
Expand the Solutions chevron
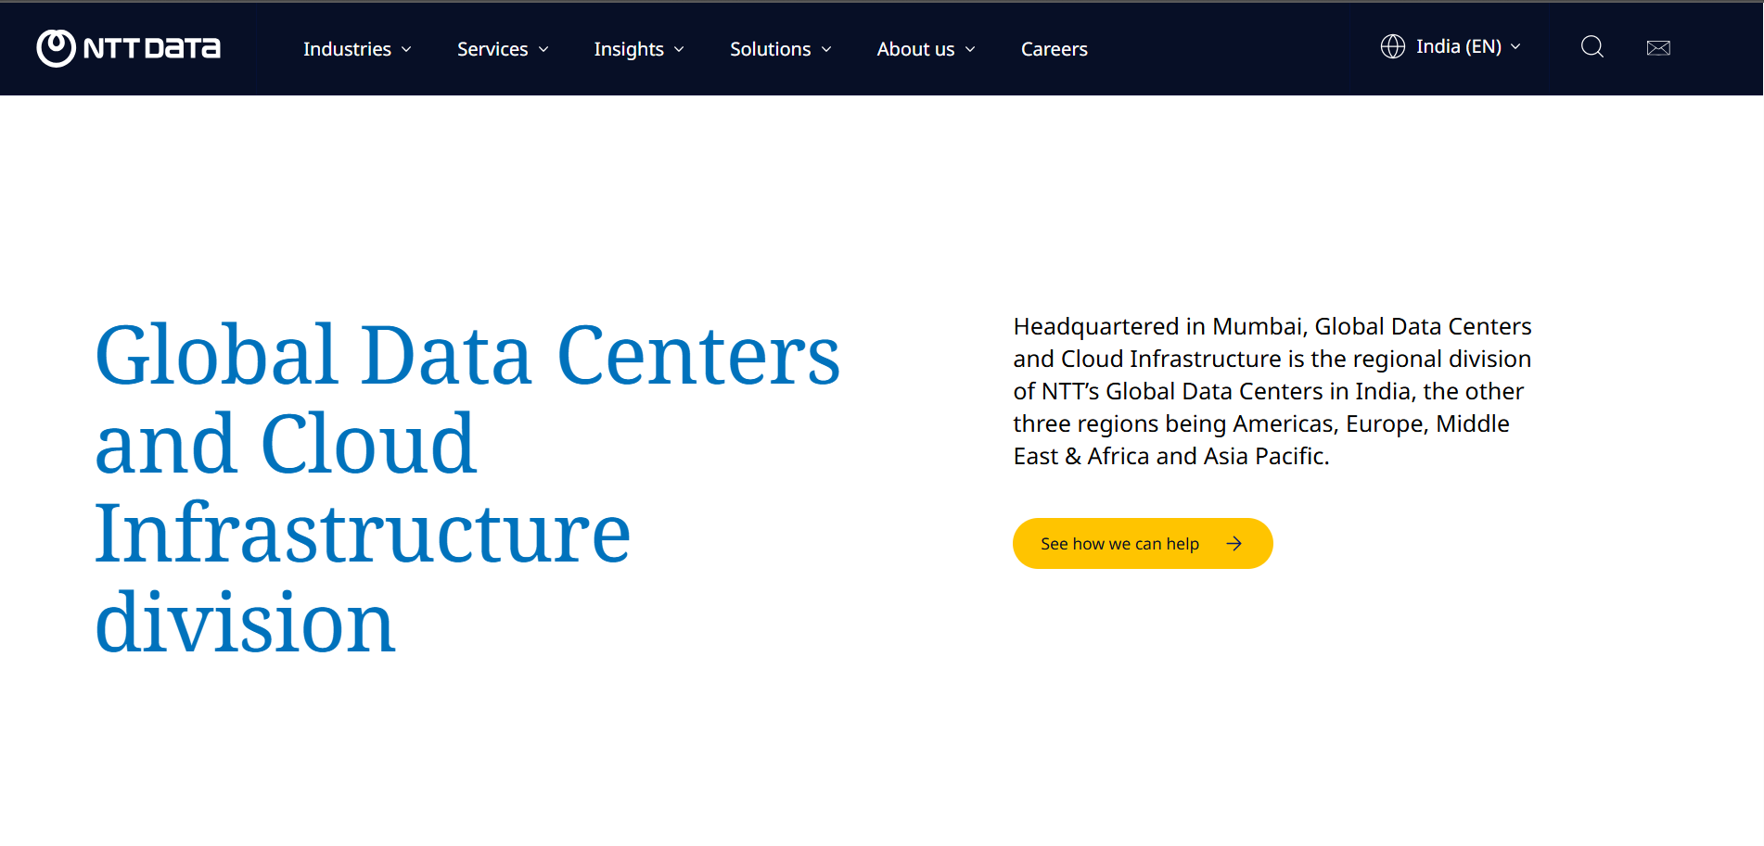pyautogui.click(x=826, y=50)
